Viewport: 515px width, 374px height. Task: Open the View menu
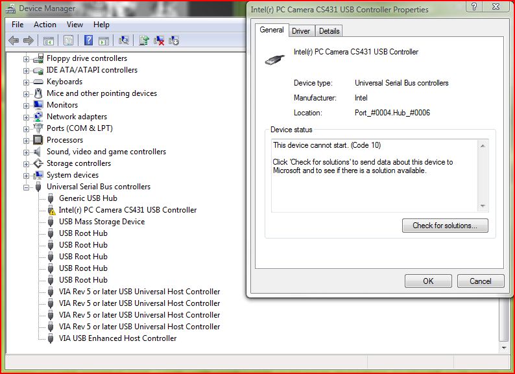[x=75, y=25]
